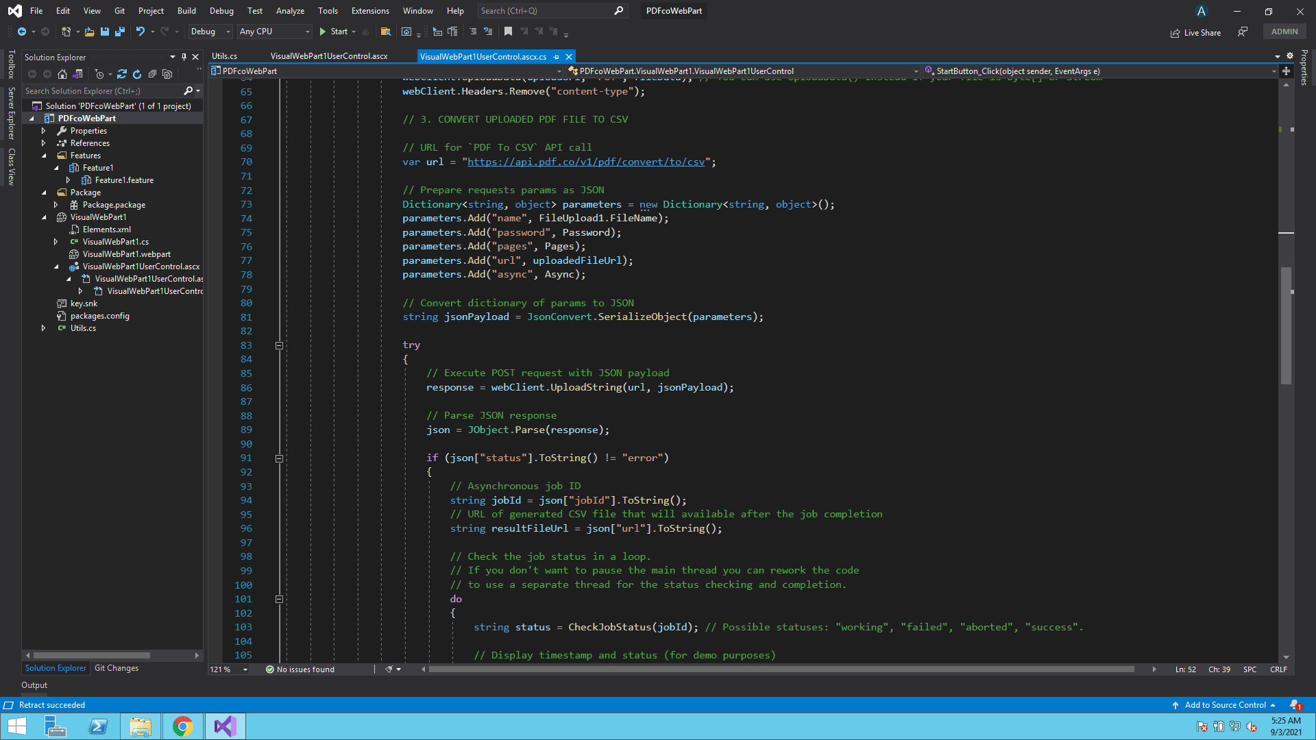Click the api.pdf.co URL link
The width and height of the screenshot is (1316, 740).
point(585,162)
